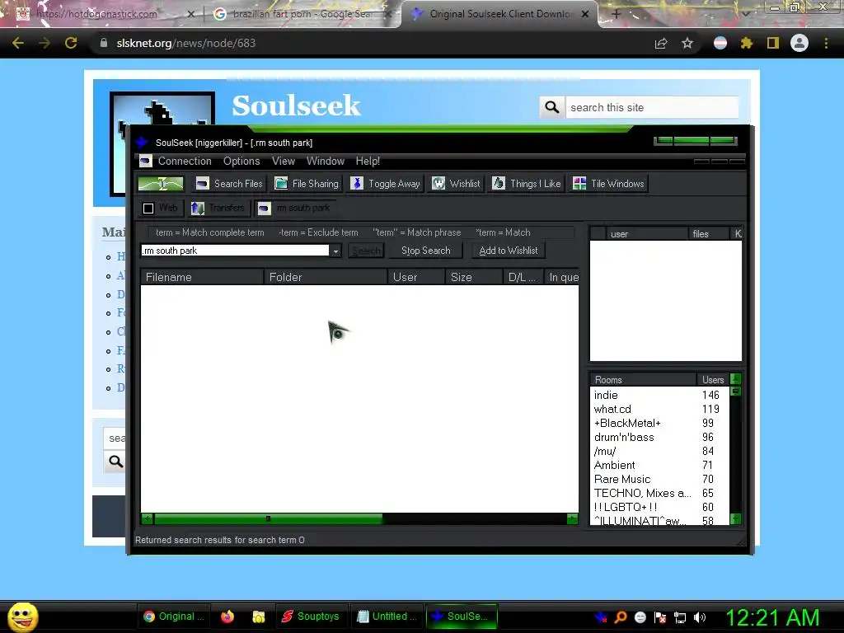Viewport: 844px width, 633px height.
Task: Open the View menu in SoulSeek
Action: pos(284,161)
